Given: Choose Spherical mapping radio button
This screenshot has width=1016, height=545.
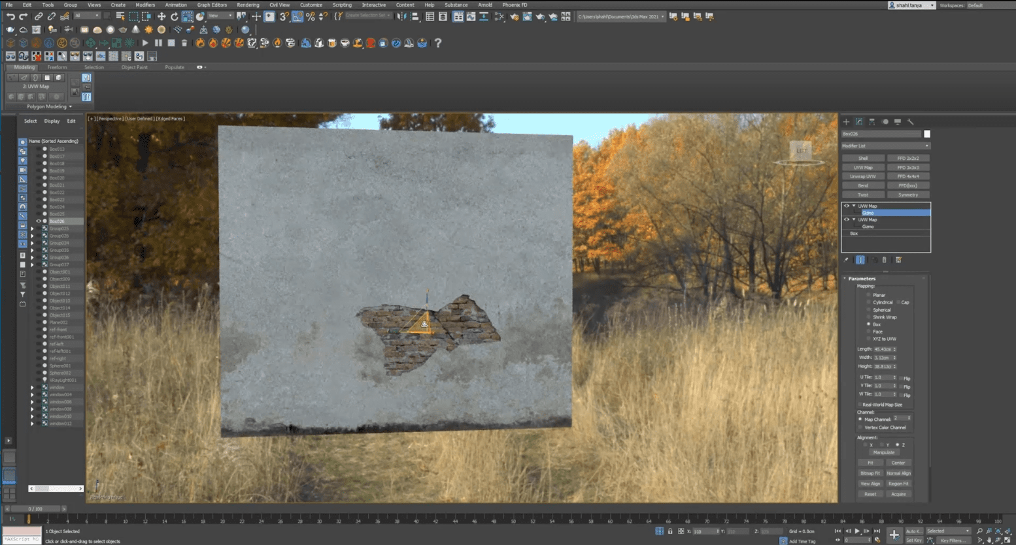Looking at the screenshot, I should pos(869,310).
